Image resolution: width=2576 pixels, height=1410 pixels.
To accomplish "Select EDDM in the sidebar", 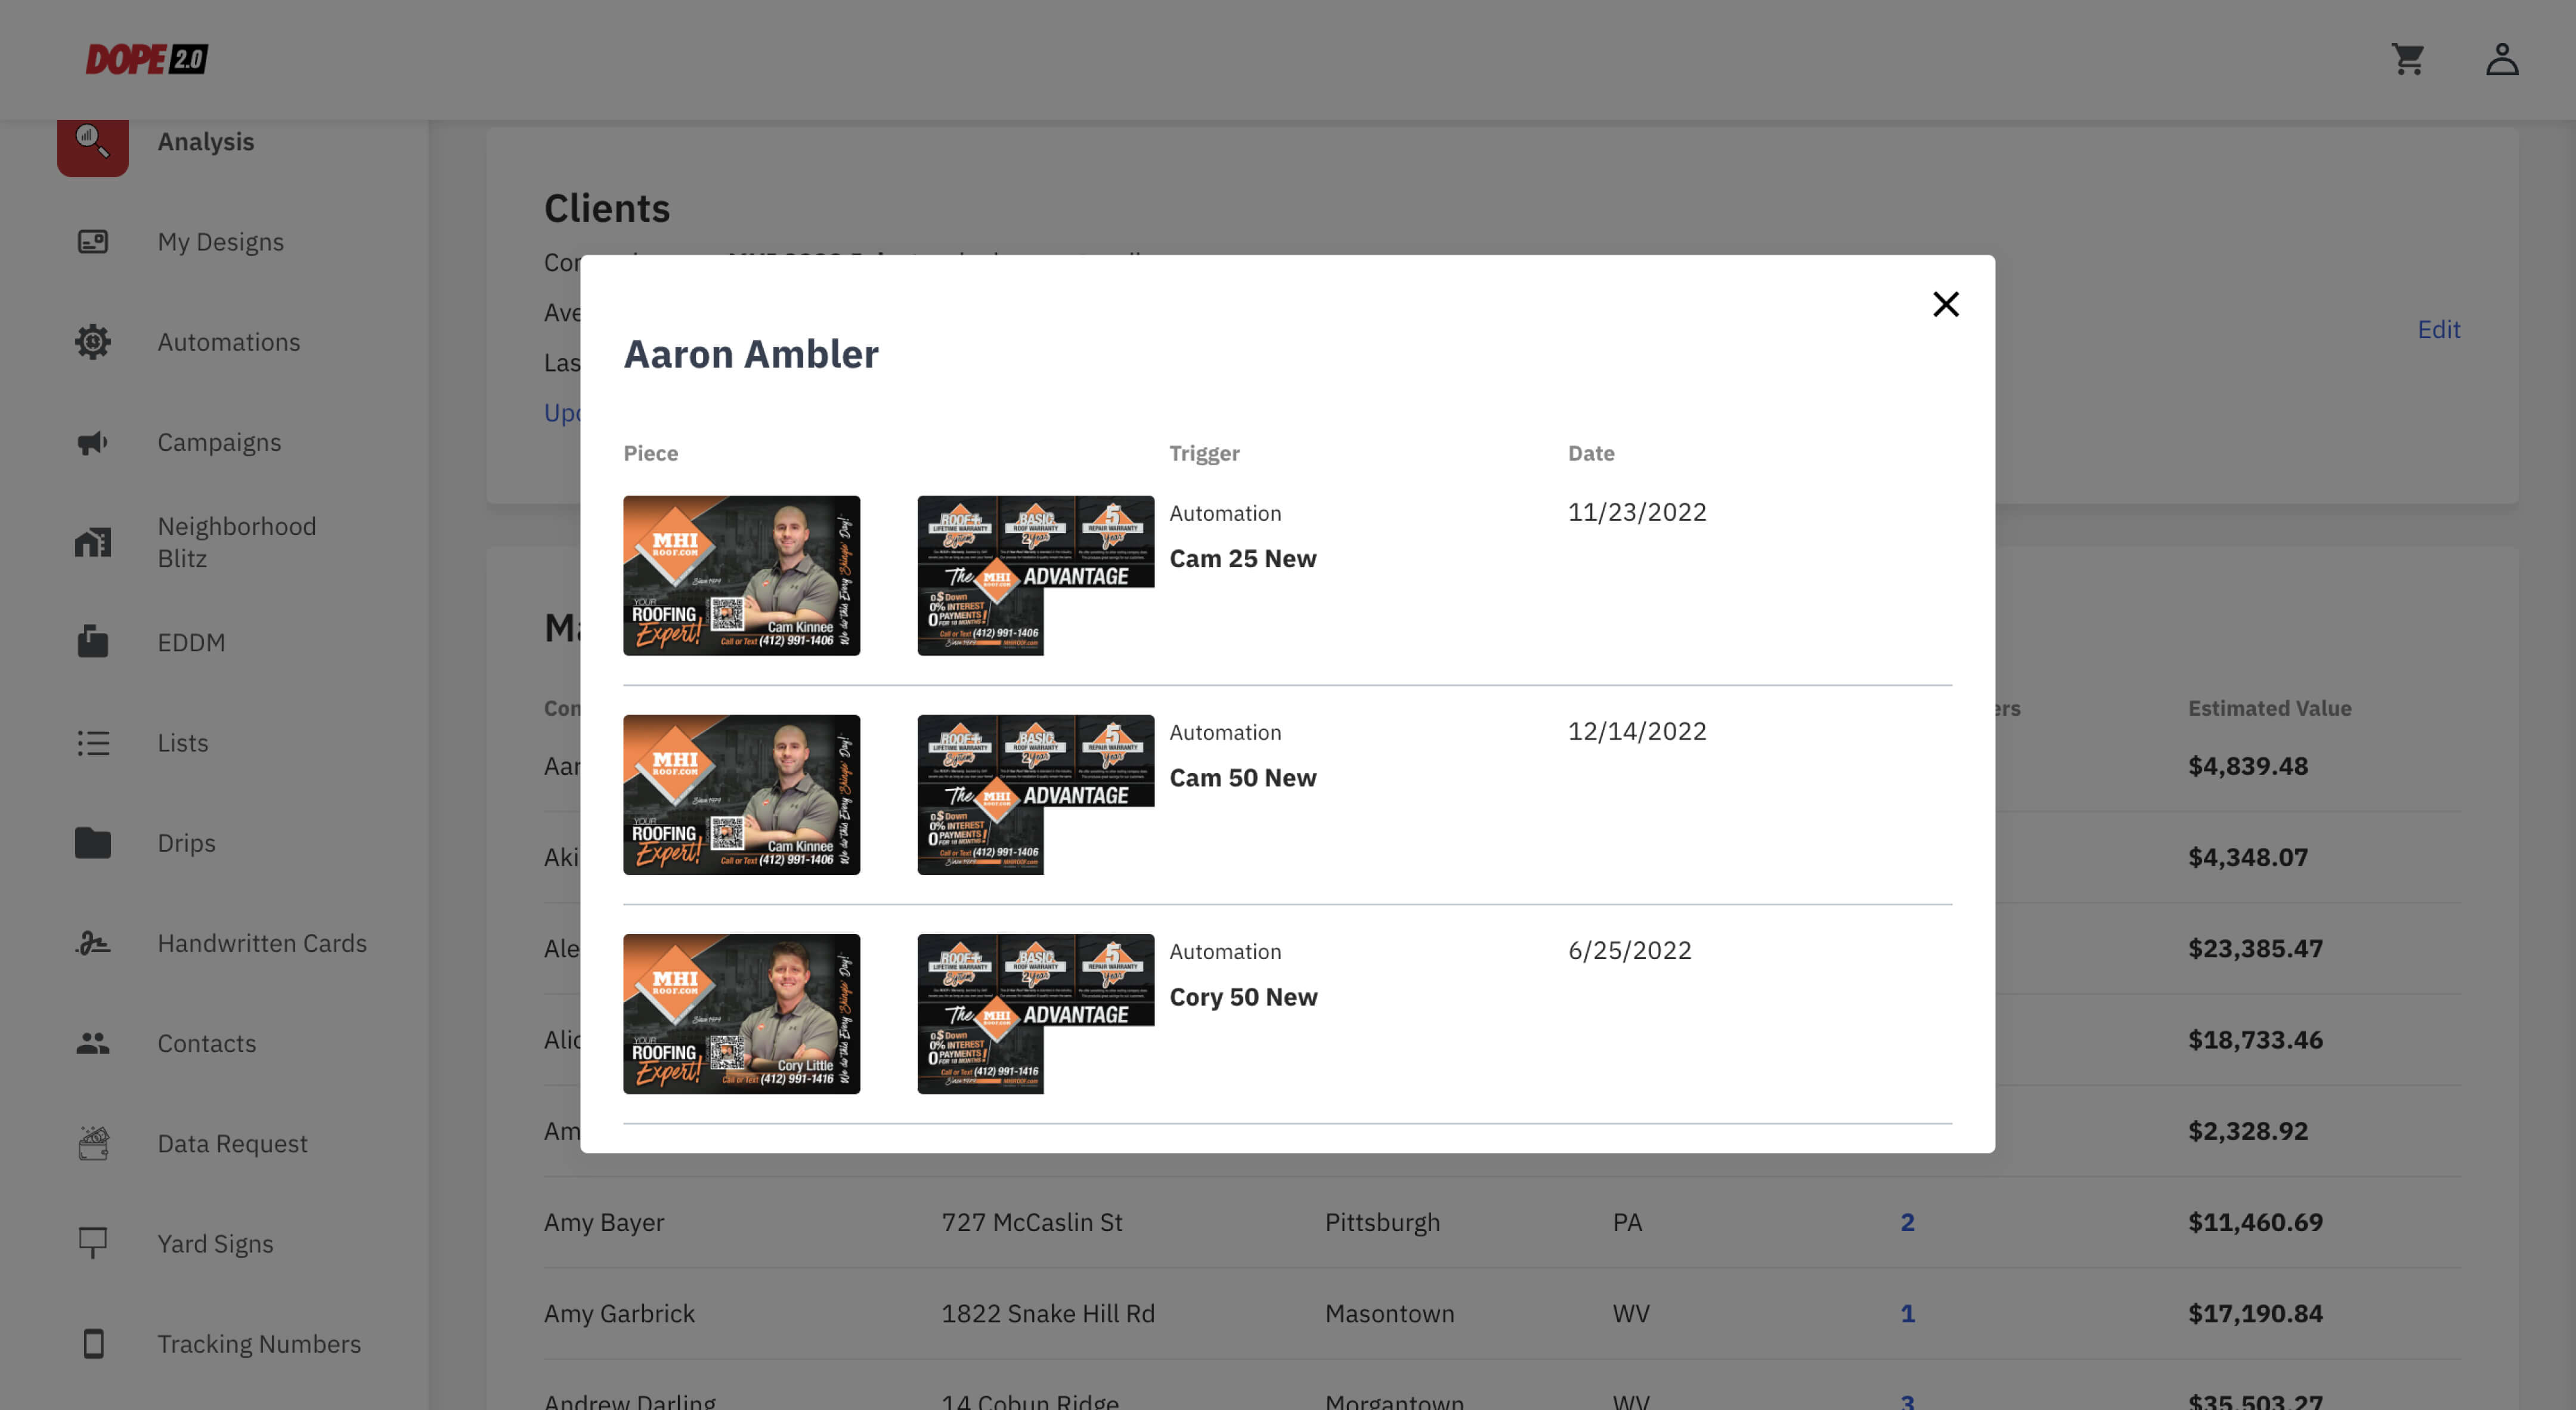I will pyautogui.click(x=191, y=642).
